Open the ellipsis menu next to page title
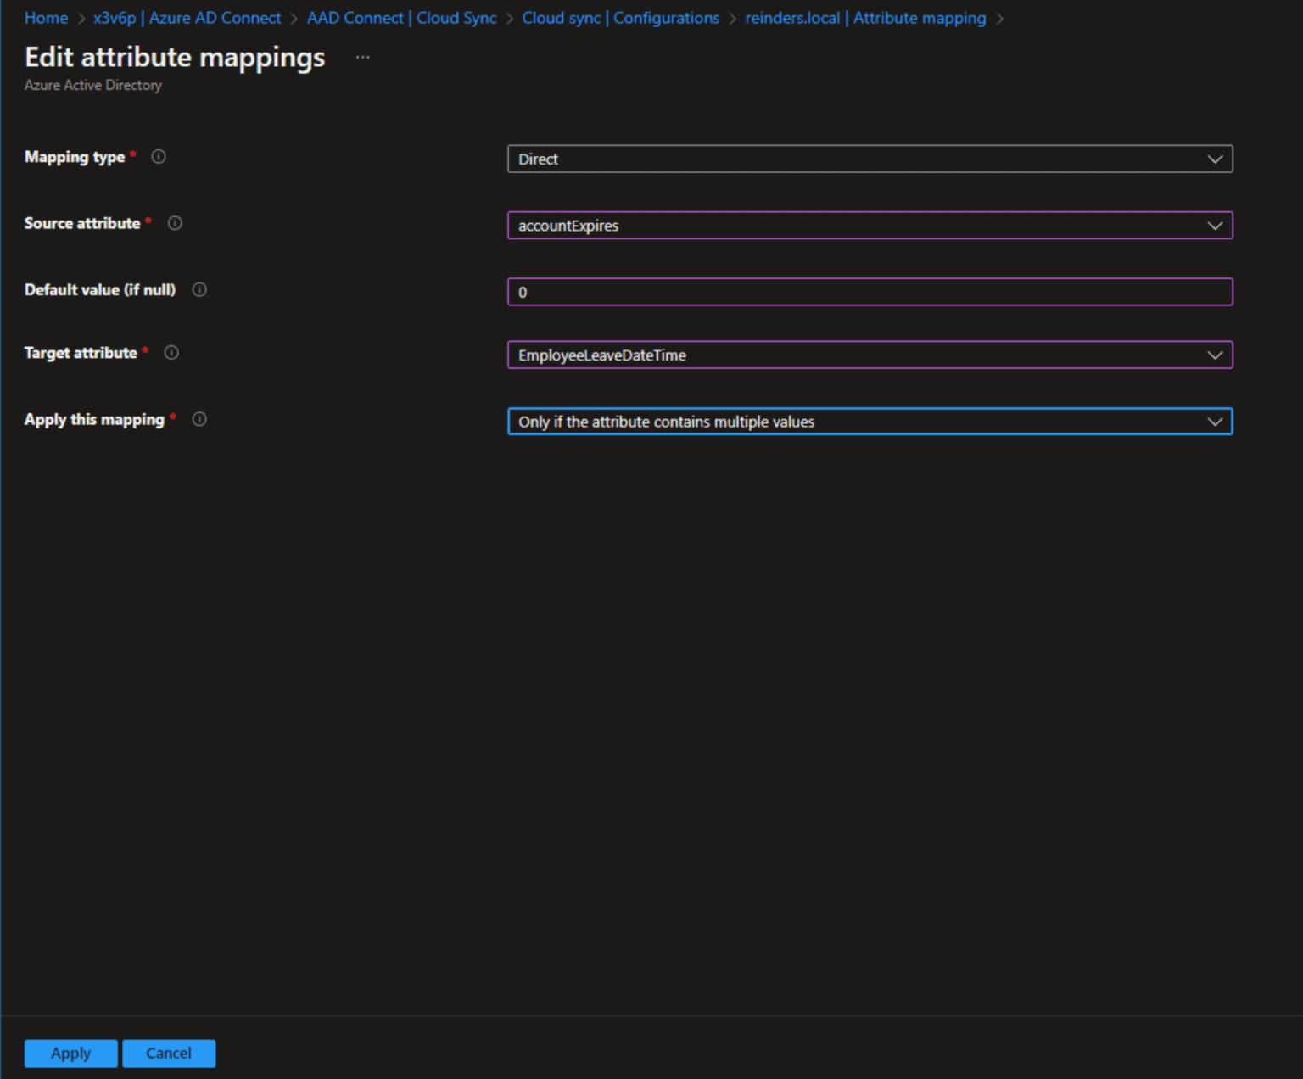Viewport: 1303px width, 1079px height. 363,57
